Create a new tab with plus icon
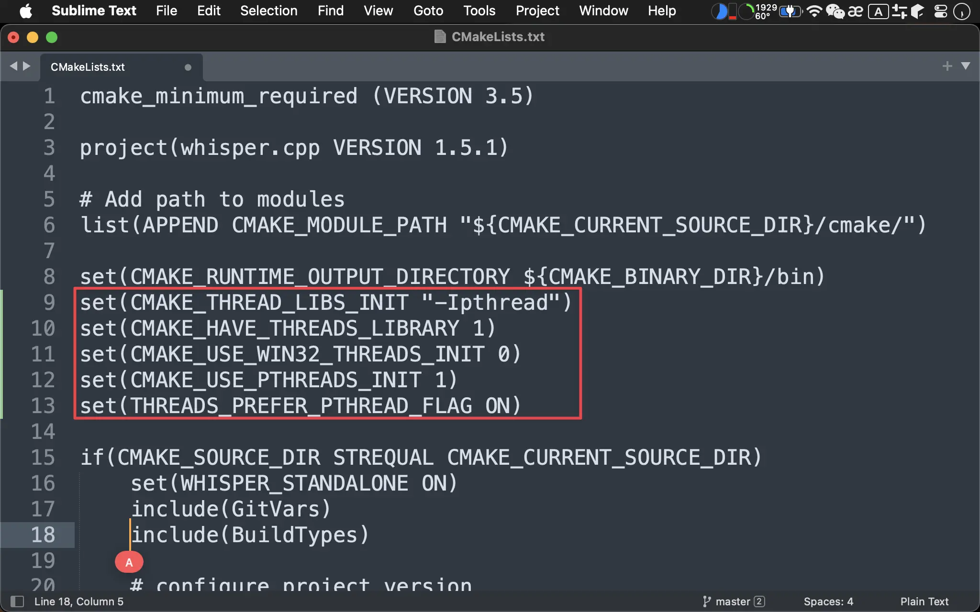 tap(947, 66)
